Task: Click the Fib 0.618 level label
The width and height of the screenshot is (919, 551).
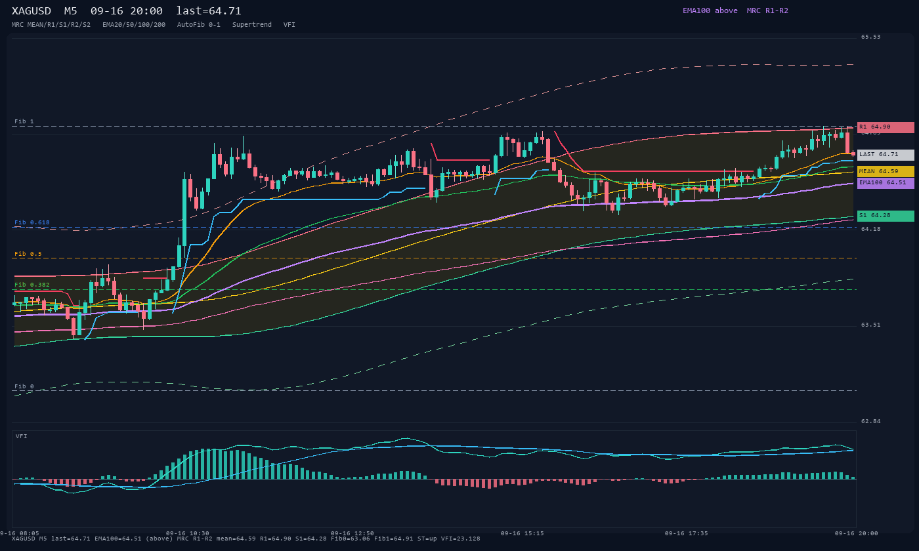Action: coord(32,222)
